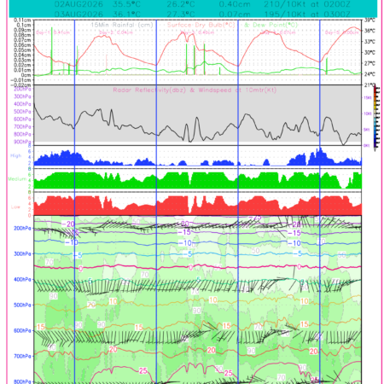Click the '210/10Kt at 0200Z' wind entry

coord(307,4)
